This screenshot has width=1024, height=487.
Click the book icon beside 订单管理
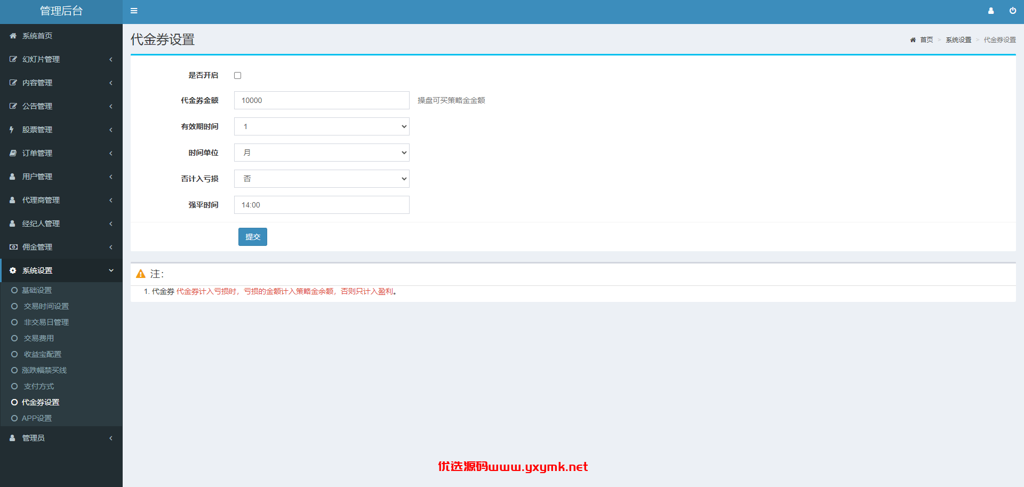coord(13,153)
